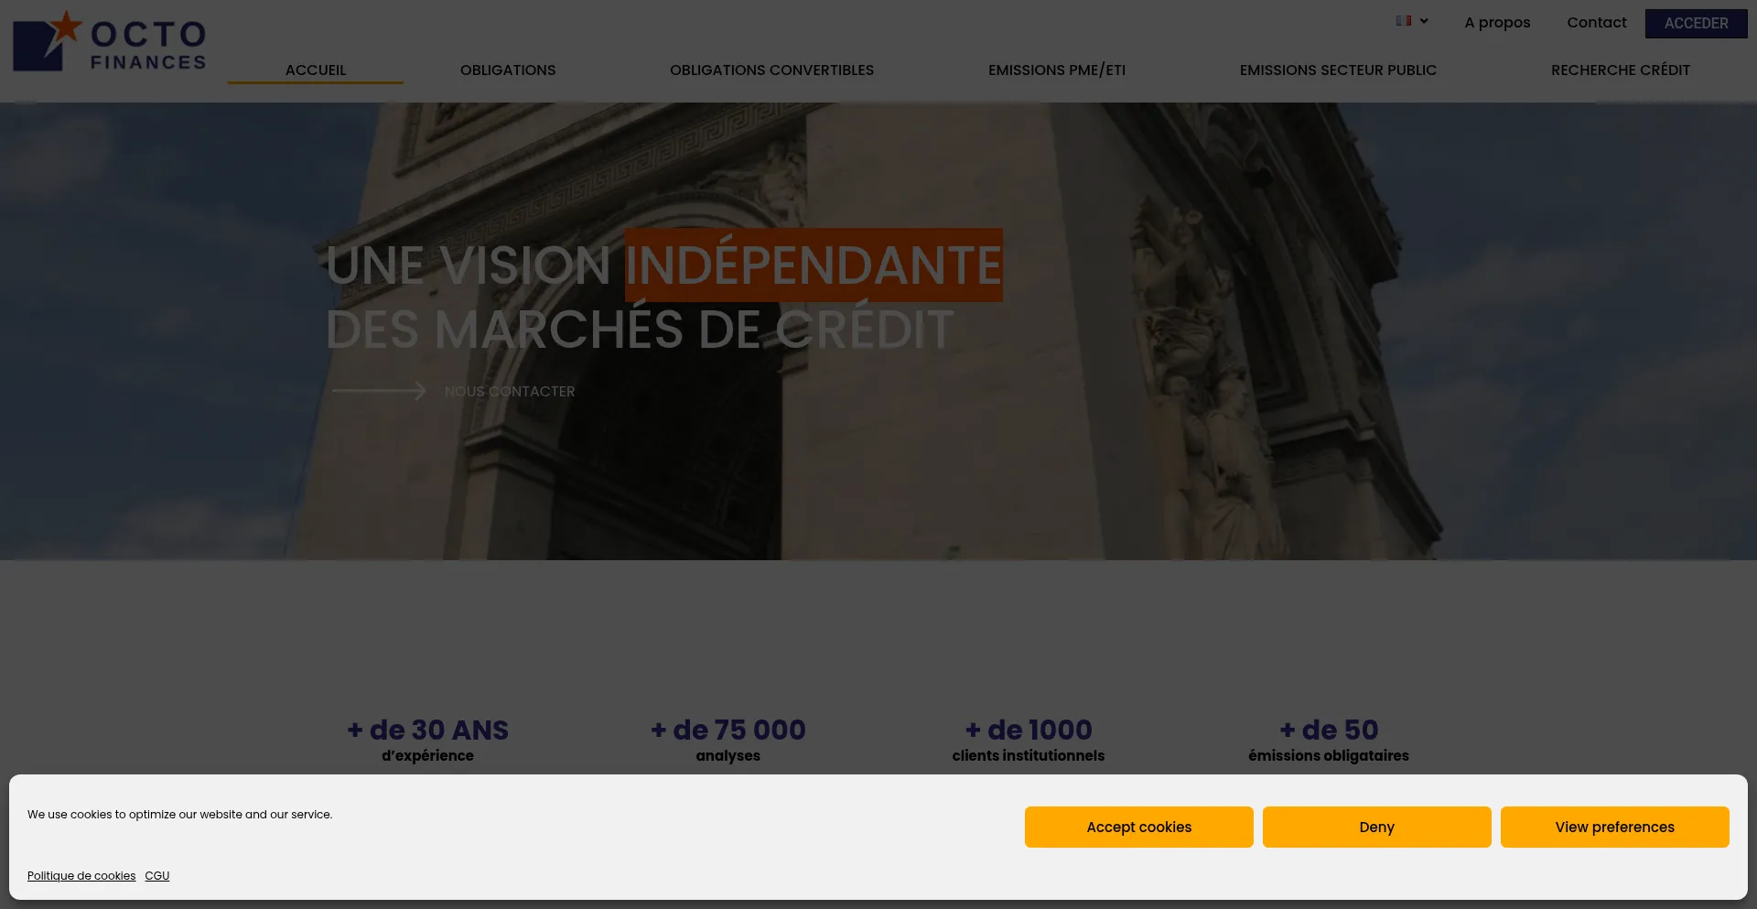Viewport: 1757px width, 909px height.
Task: Open Emissions PME/ETI menu item
Action: [x=1057, y=70]
